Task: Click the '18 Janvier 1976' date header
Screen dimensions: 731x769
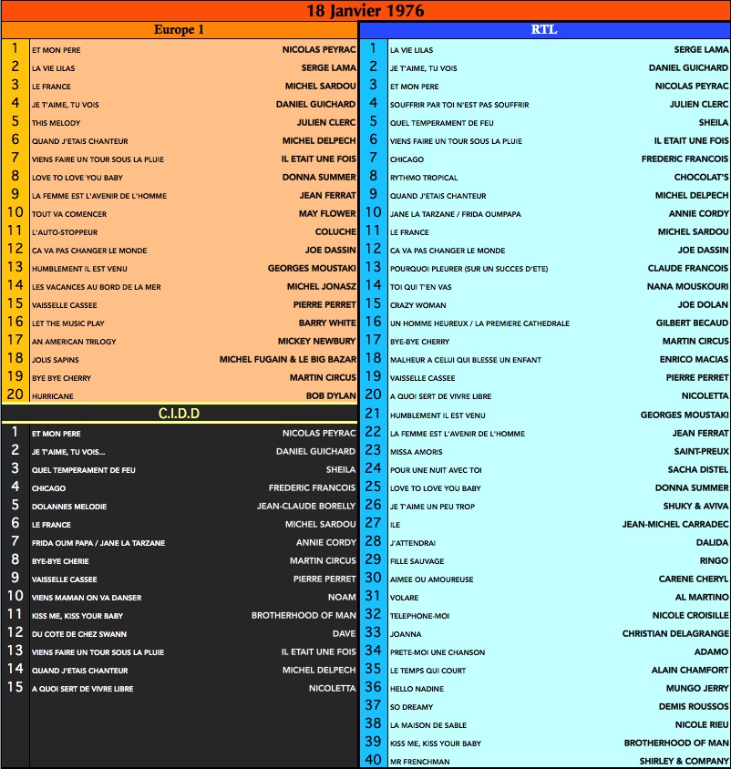Action: [365, 10]
